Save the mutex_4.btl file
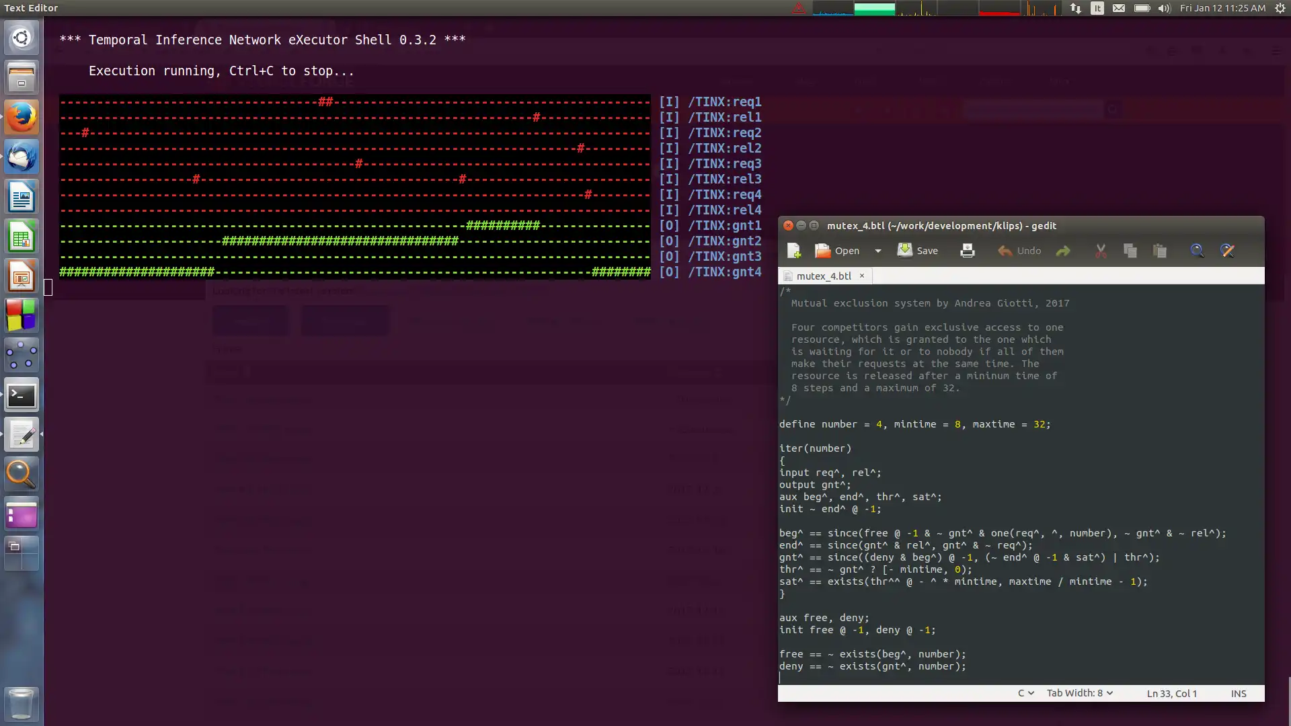This screenshot has width=1291, height=726. pyautogui.click(x=918, y=251)
